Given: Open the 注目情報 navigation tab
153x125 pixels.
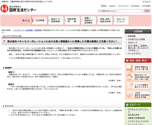Looking at the screenshot, I should (x=40, y=20).
